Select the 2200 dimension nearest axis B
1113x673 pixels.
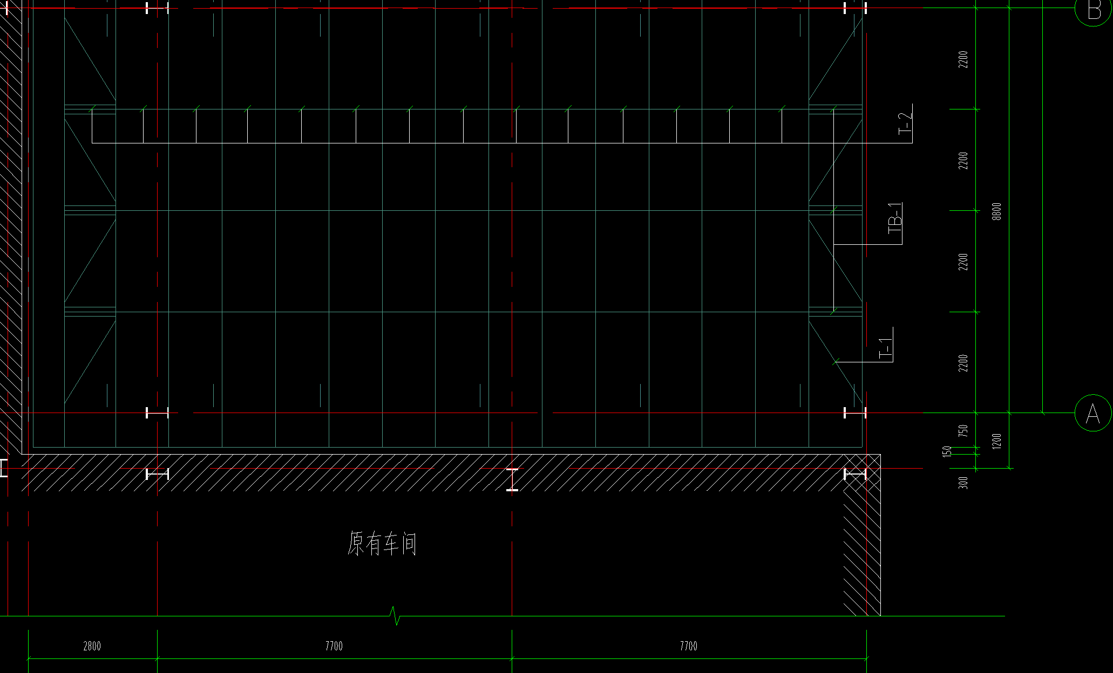(963, 59)
